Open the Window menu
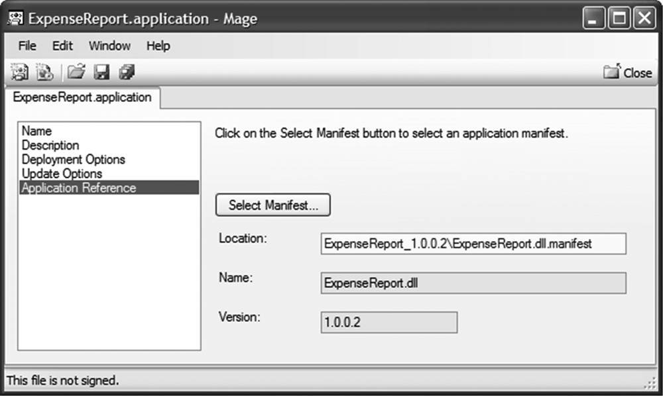 point(109,46)
